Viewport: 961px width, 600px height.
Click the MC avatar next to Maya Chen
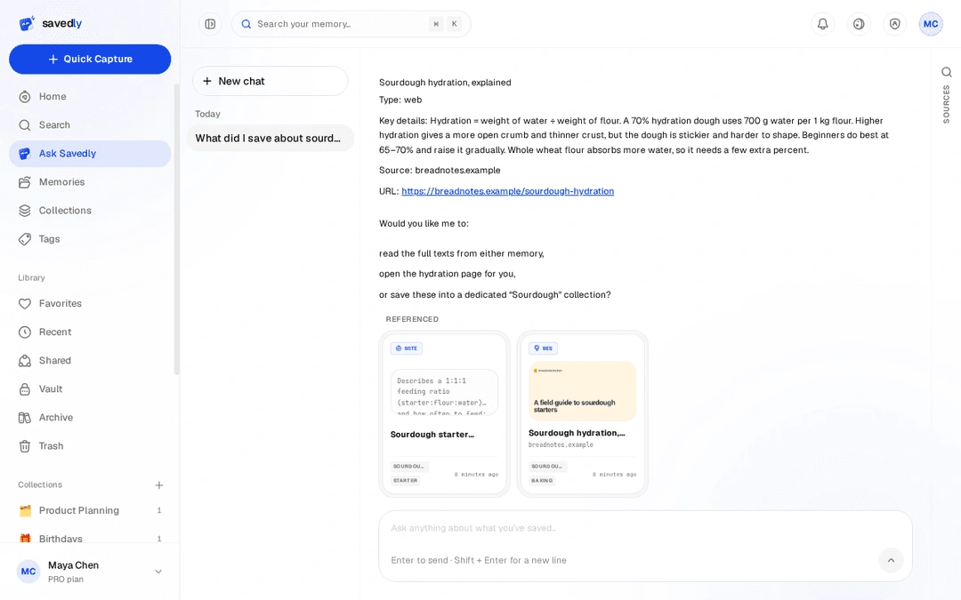click(28, 572)
